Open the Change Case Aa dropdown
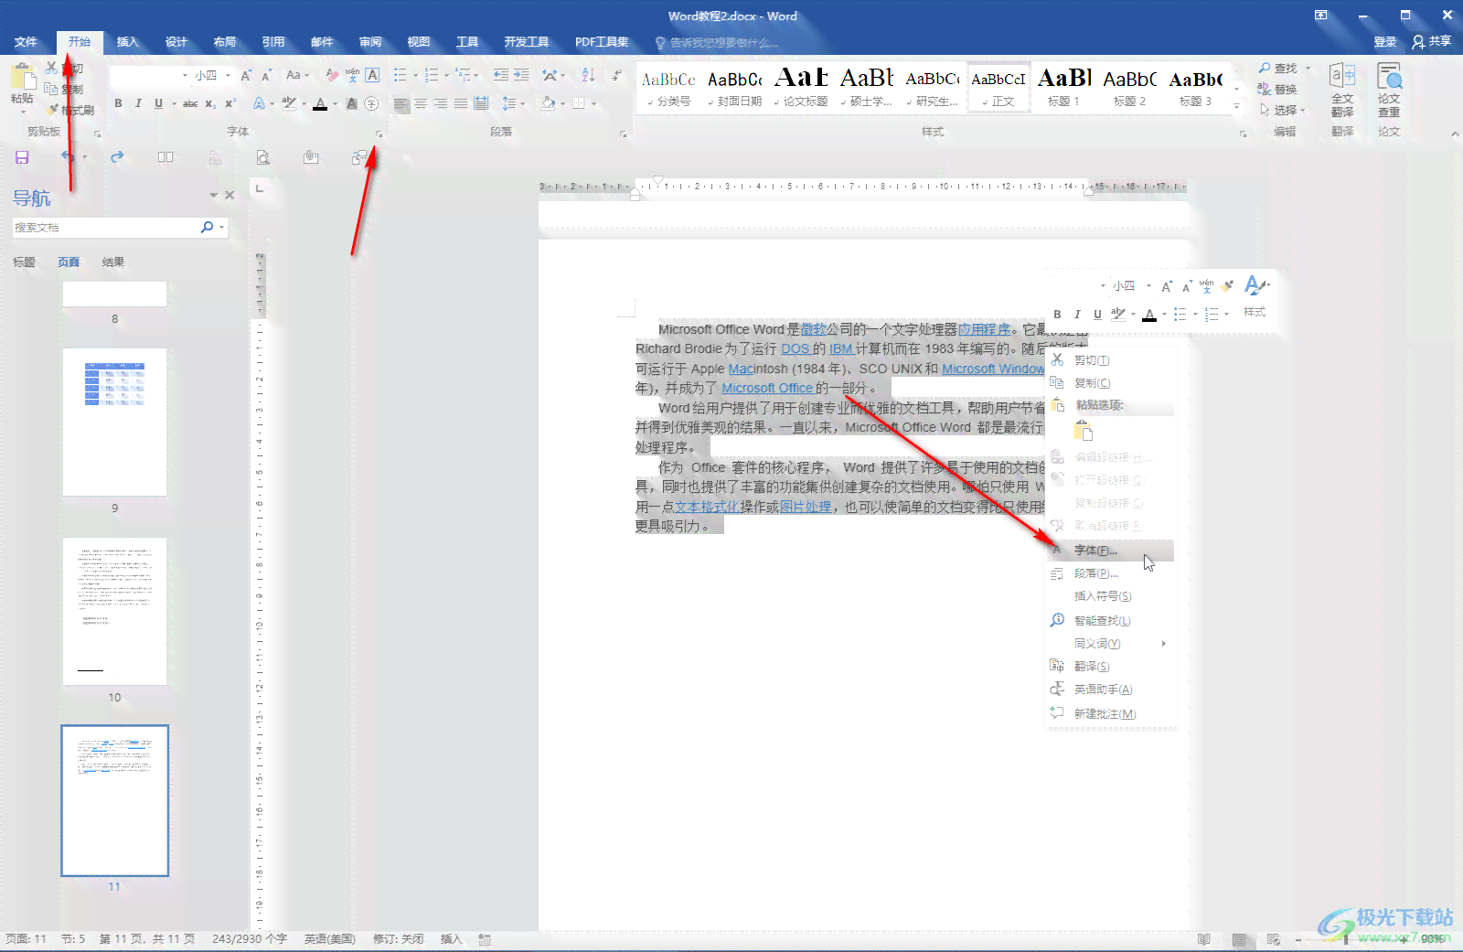The image size is (1463, 952). click(298, 76)
